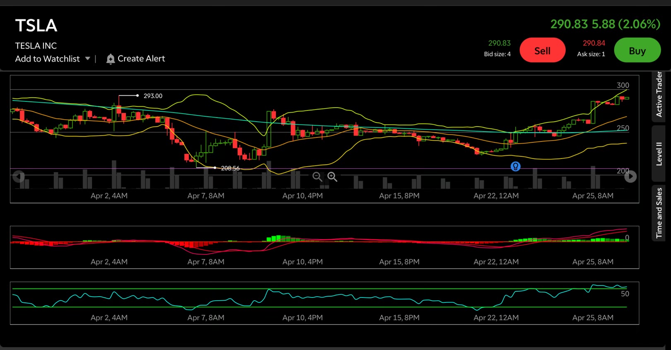This screenshot has height=350, width=671.
Task: Click Apr 22, 12AM on price chart axis
Action: (496, 196)
